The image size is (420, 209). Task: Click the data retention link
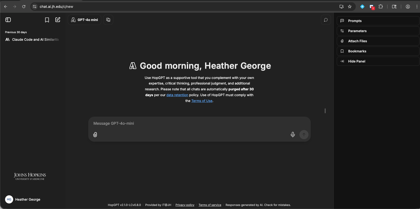177,95
